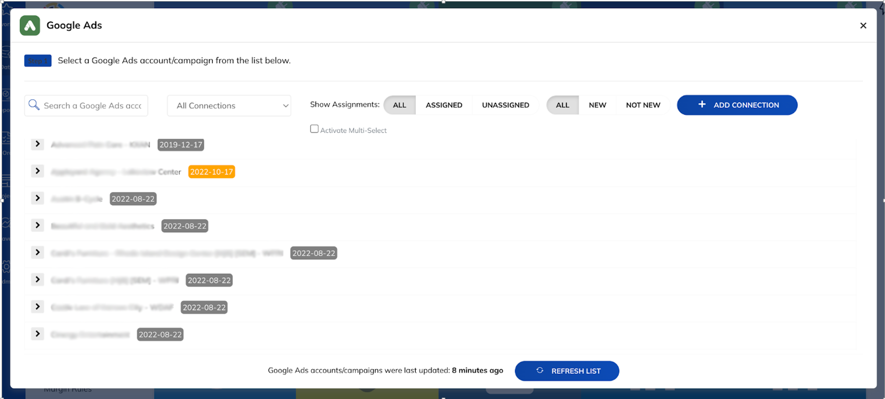
Task: Click the orange 2022-10-17 date badge
Action: click(212, 172)
